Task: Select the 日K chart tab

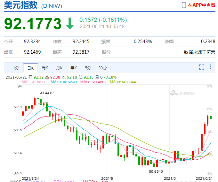Action: pos(31,68)
